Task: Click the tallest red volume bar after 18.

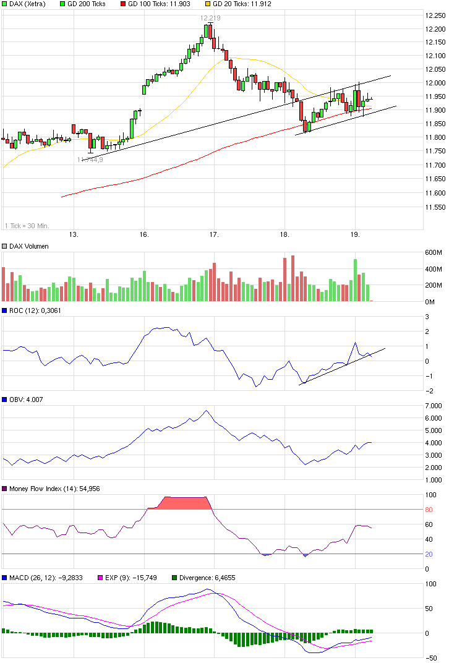Action: (x=293, y=278)
